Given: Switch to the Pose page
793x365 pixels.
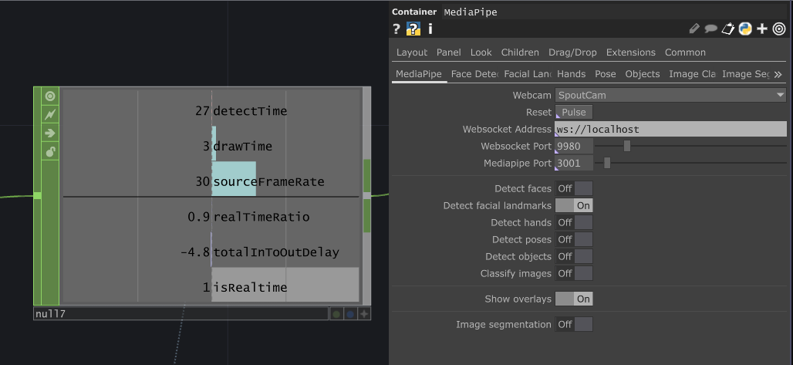Looking at the screenshot, I should point(606,74).
